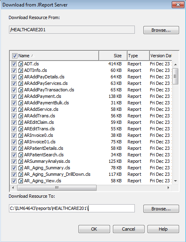186x242 pixels.
Task: Sort files by the Size column
Action: (113, 56)
